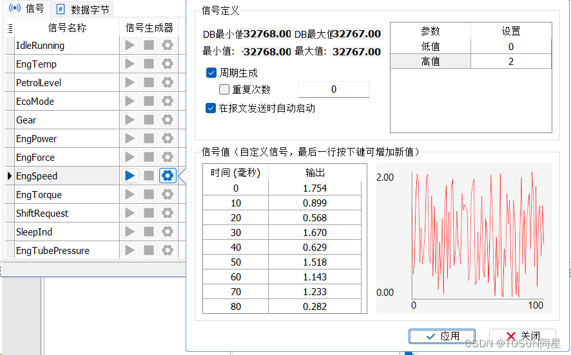This screenshot has width=571, height=355.
Task: Open the column chooser icon beside 信号名称
Action: pos(10,28)
